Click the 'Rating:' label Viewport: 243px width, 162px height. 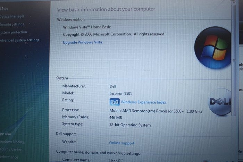point(68,100)
